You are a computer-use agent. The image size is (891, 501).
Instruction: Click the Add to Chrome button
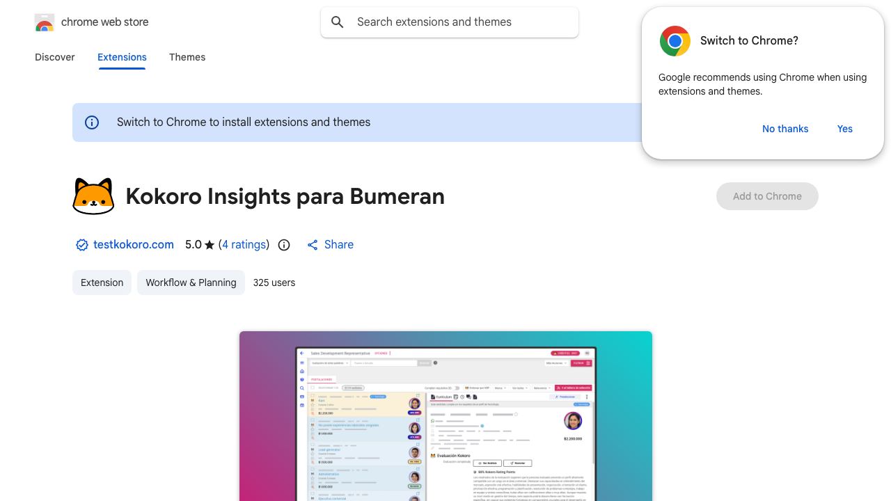[x=767, y=196]
